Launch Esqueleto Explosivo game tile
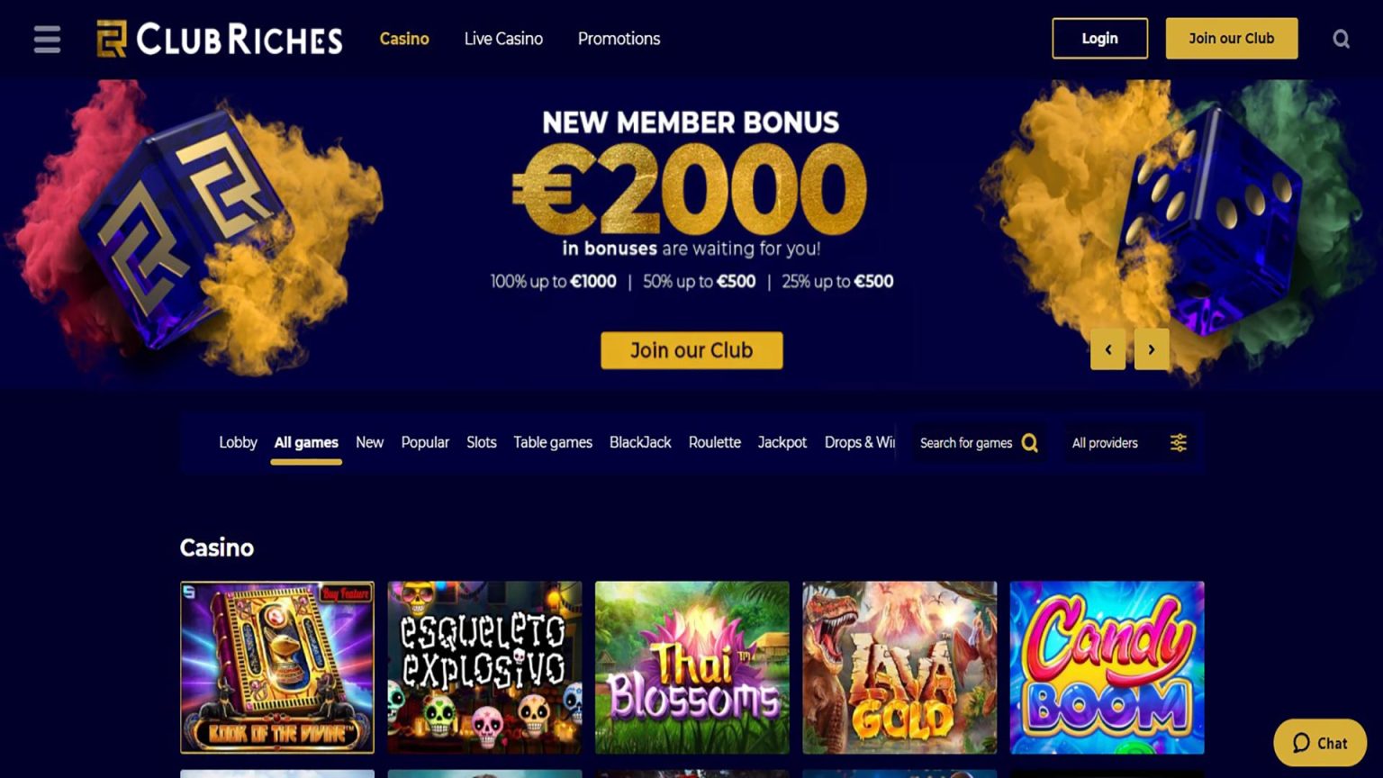 tap(484, 667)
